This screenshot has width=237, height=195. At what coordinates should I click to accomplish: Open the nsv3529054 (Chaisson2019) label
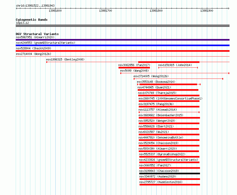[x=158, y=143]
